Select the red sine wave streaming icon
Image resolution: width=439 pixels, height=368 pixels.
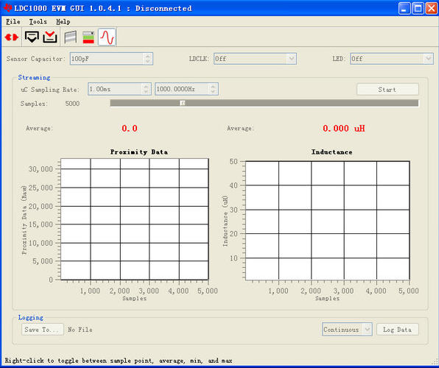tap(108, 37)
